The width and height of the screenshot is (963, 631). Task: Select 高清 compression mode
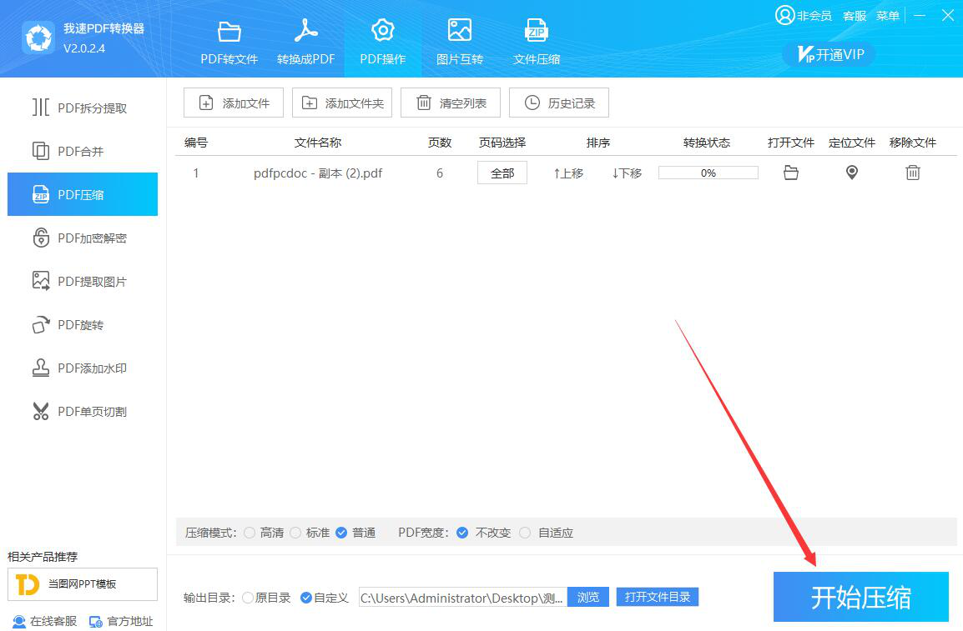250,533
